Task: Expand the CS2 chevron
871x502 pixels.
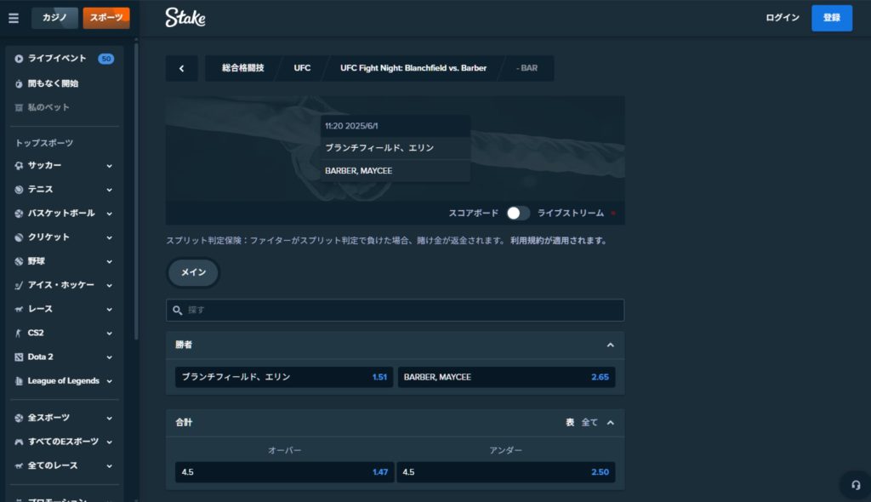Action: 110,333
